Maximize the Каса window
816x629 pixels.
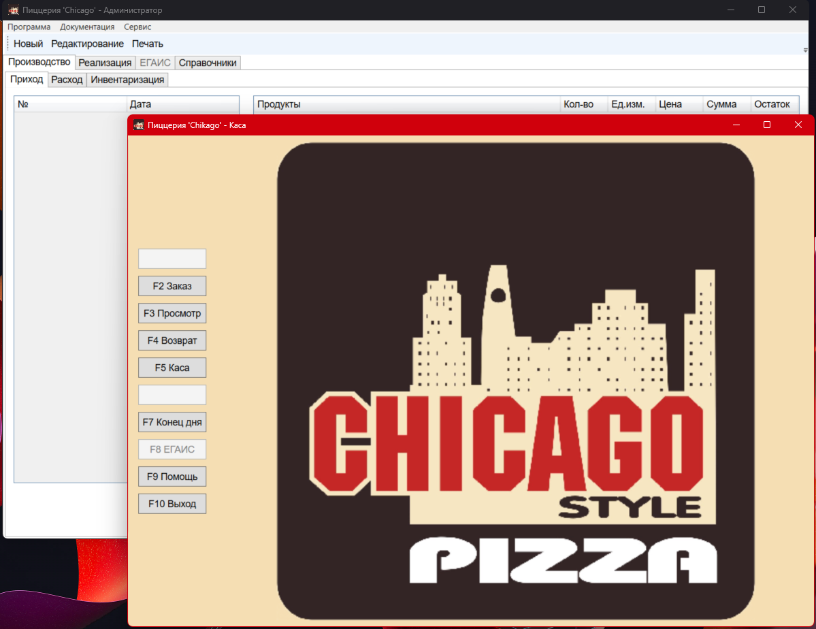pos(766,125)
